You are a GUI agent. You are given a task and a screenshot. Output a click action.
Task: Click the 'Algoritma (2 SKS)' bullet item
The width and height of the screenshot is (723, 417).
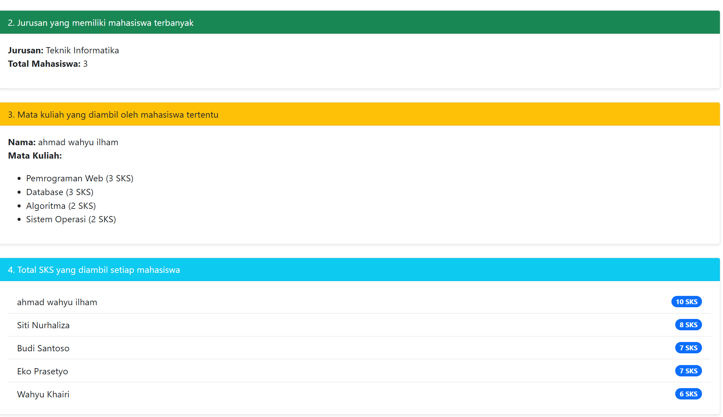61,206
